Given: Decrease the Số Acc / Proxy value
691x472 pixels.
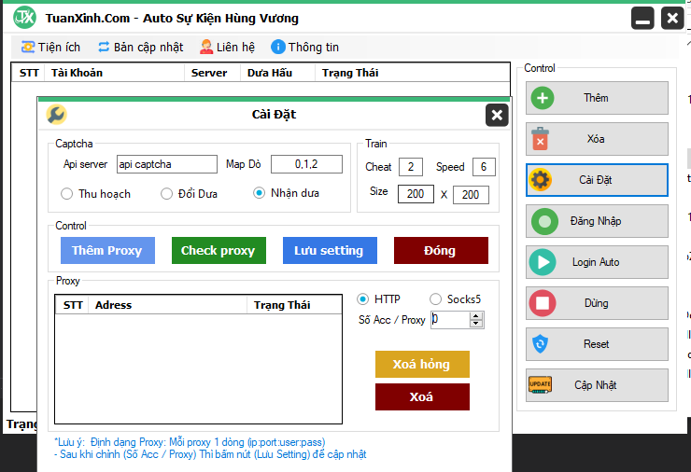Looking at the screenshot, I should tap(477, 324).
